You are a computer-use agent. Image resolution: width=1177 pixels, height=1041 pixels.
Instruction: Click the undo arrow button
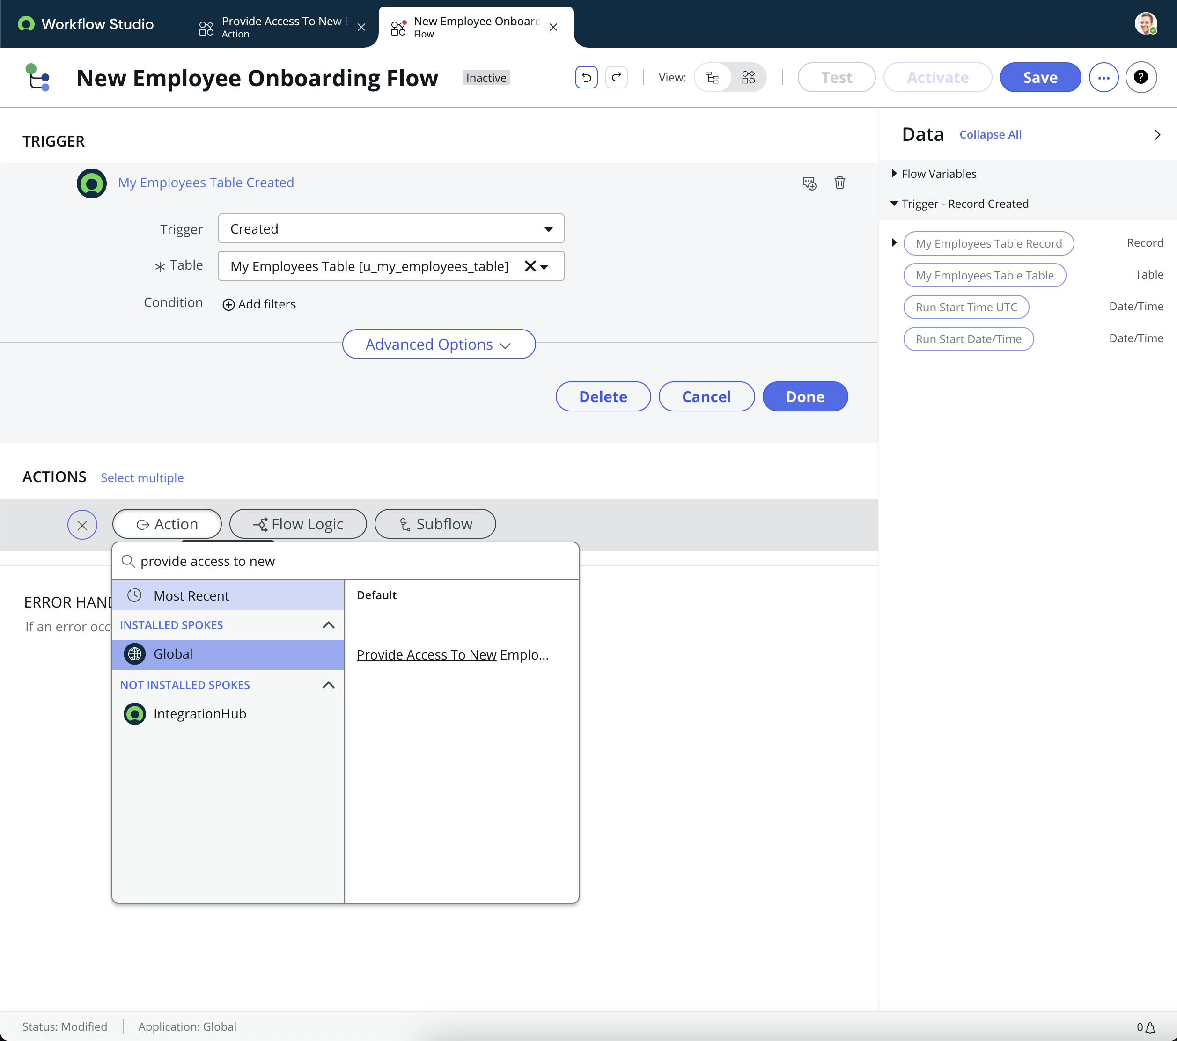(x=586, y=77)
